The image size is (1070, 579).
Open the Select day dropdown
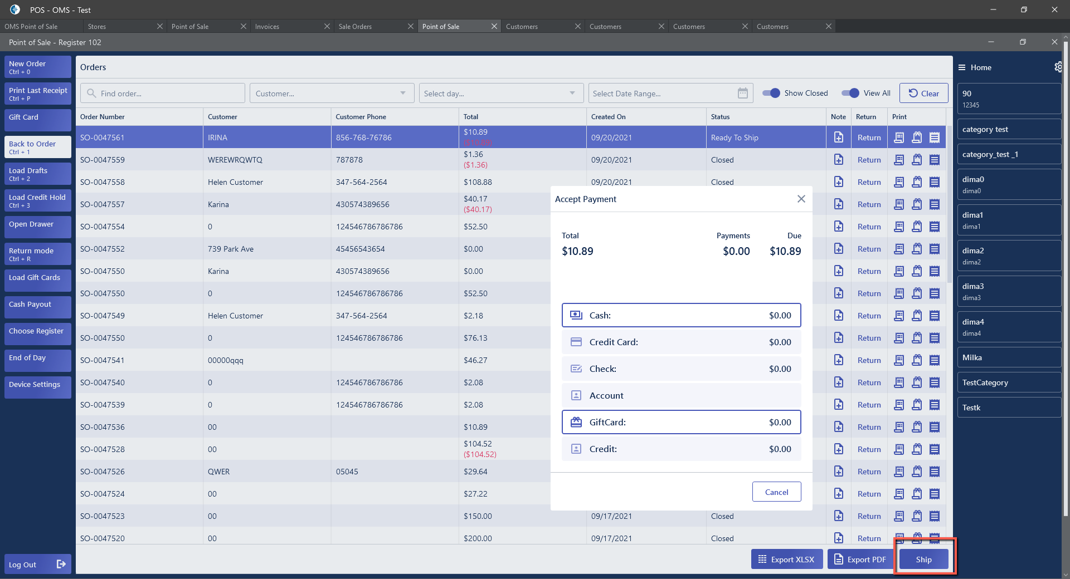click(x=572, y=94)
